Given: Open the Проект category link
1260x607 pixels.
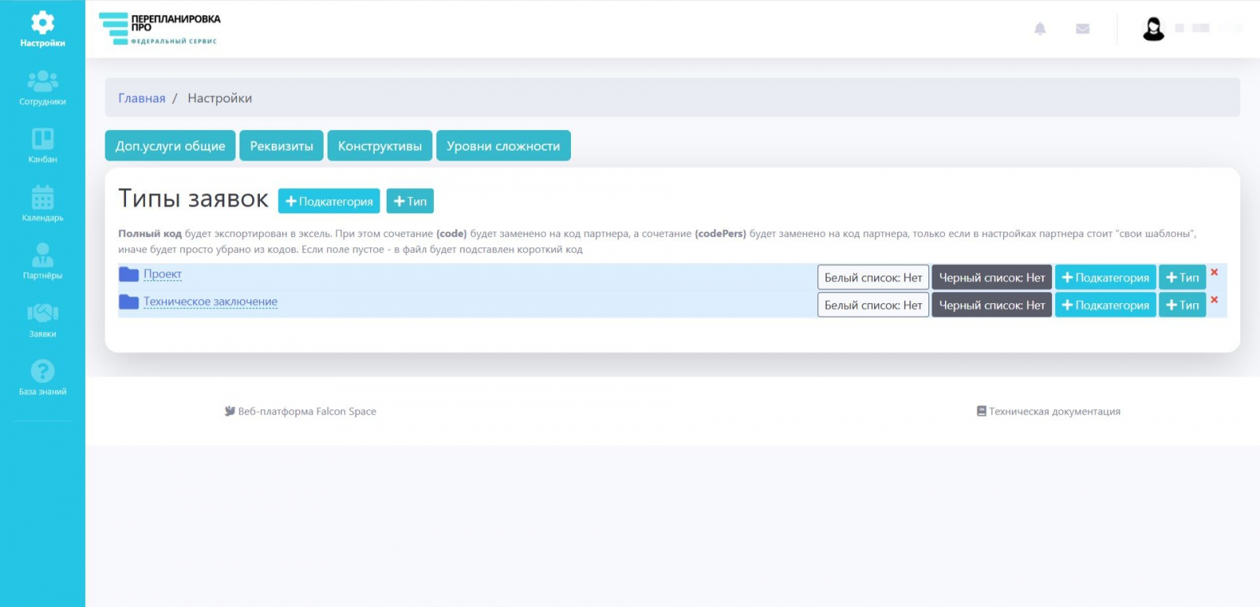Looking at the screenshot, I should [x=163, y=274].
